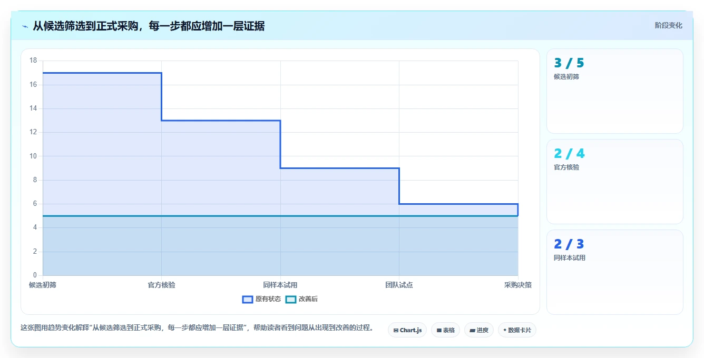Click the 原有状态 legend color box

(248, 299)
